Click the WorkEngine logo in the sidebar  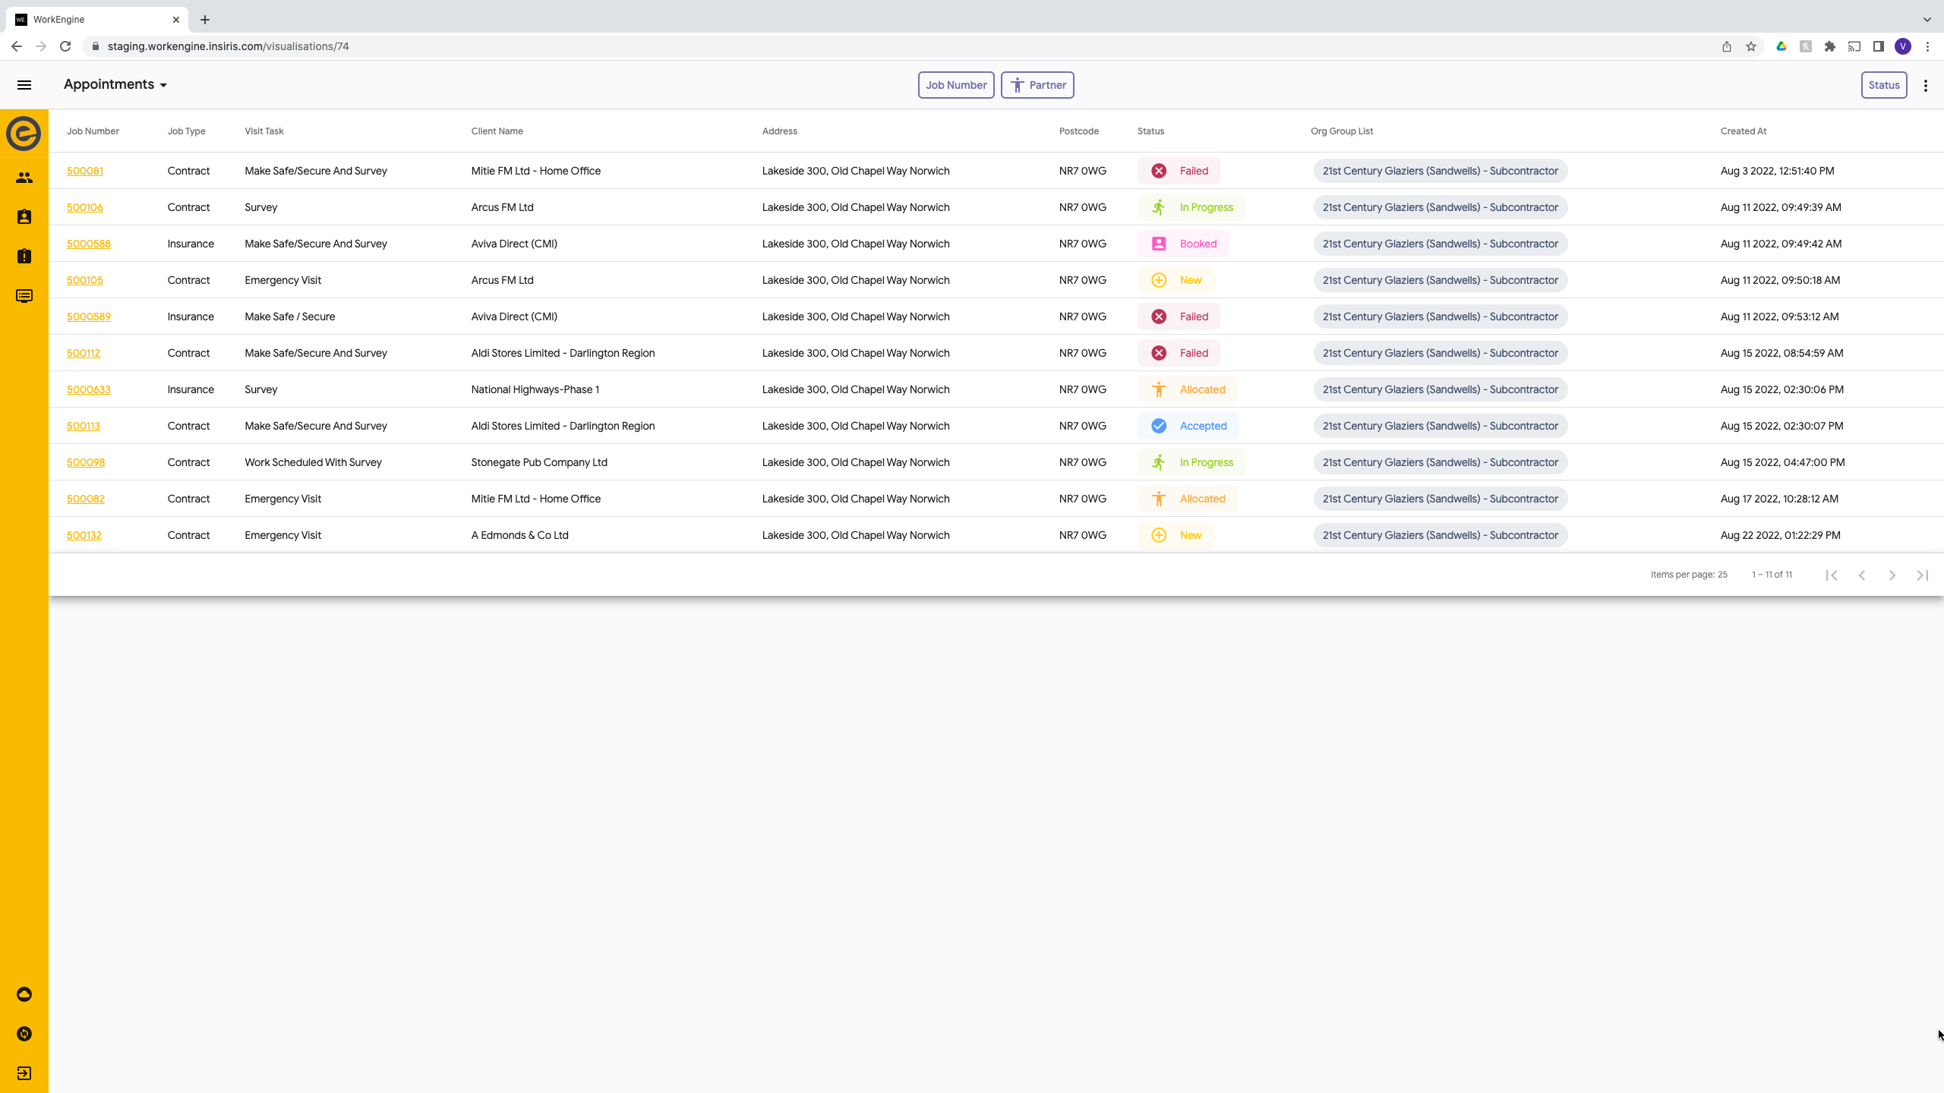[24, 134]
